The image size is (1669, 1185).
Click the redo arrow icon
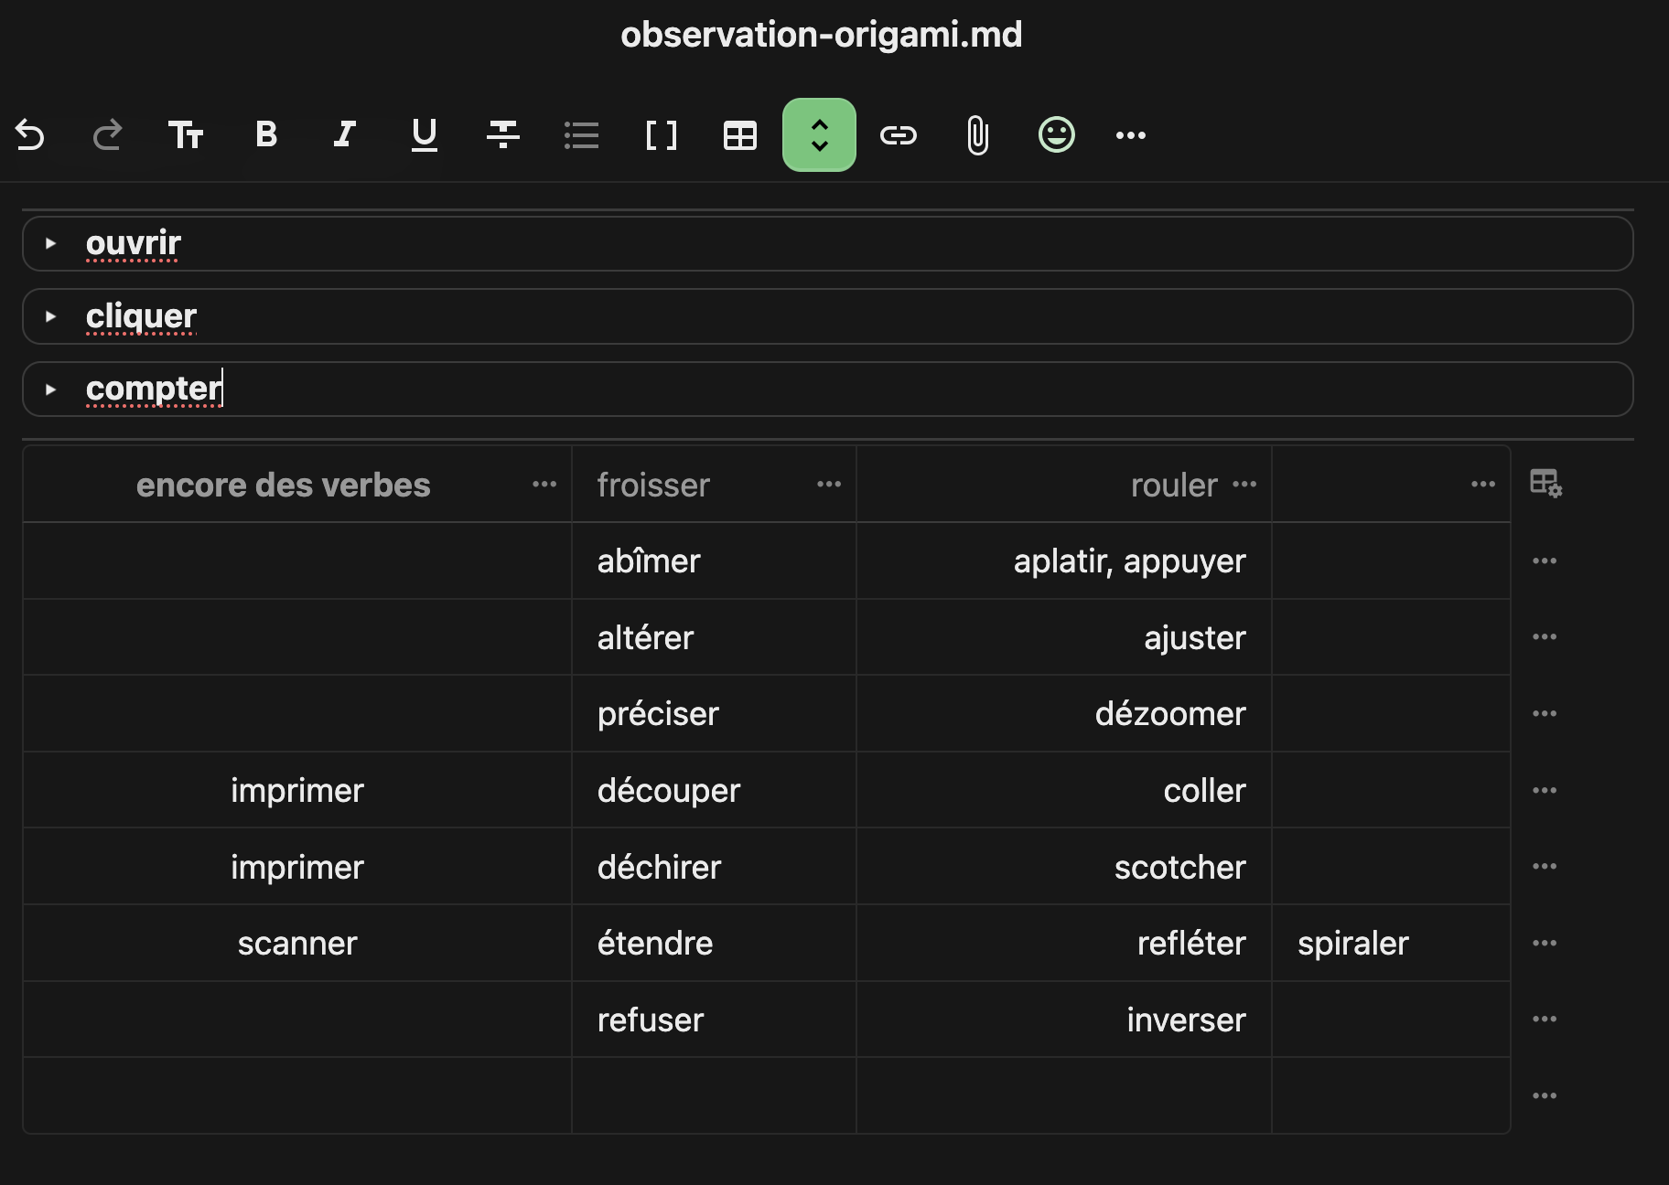tap(108, 135)
